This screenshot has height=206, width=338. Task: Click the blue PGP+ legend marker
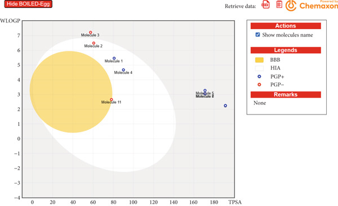point(259,76)
